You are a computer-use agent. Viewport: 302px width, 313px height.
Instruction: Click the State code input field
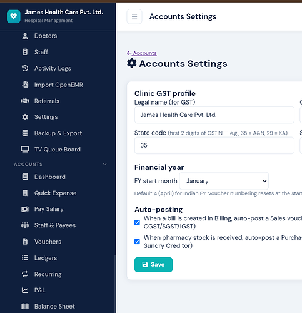[x=214, y=145]
